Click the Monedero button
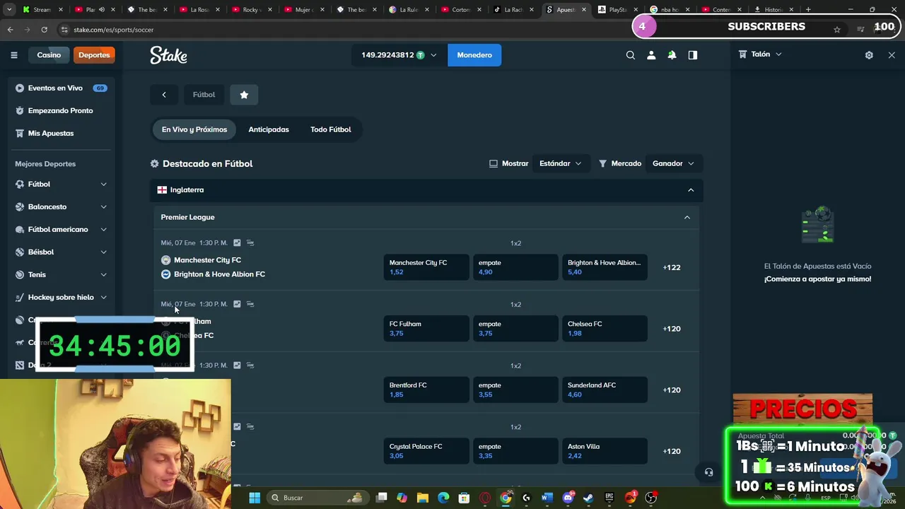The height and width of the screenshot is (509, 905). [x=474, y=55]
